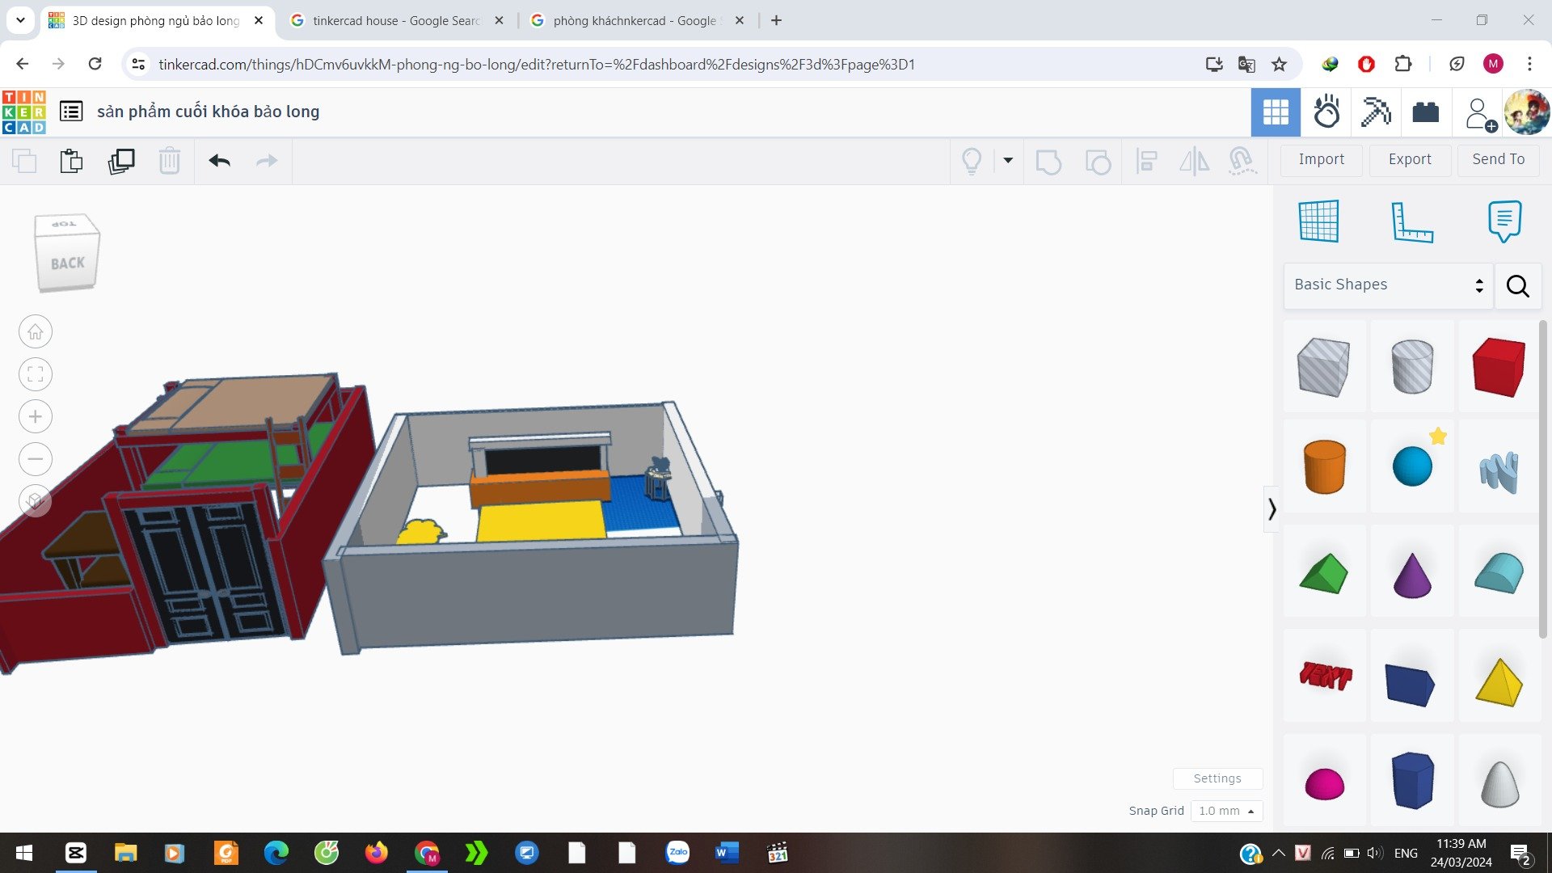Redo the last undone action

267,161
